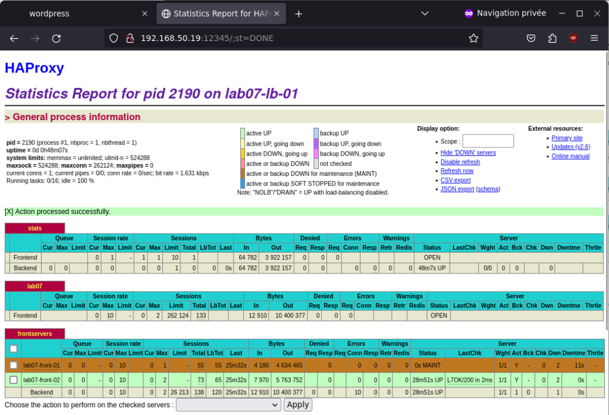
Task: Click the MAINT legend color swatch
Action: [243, 174]
